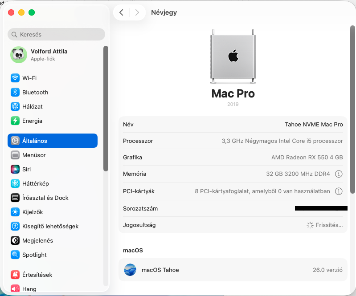Click the green zoom window button

click(x=32, y=12)
